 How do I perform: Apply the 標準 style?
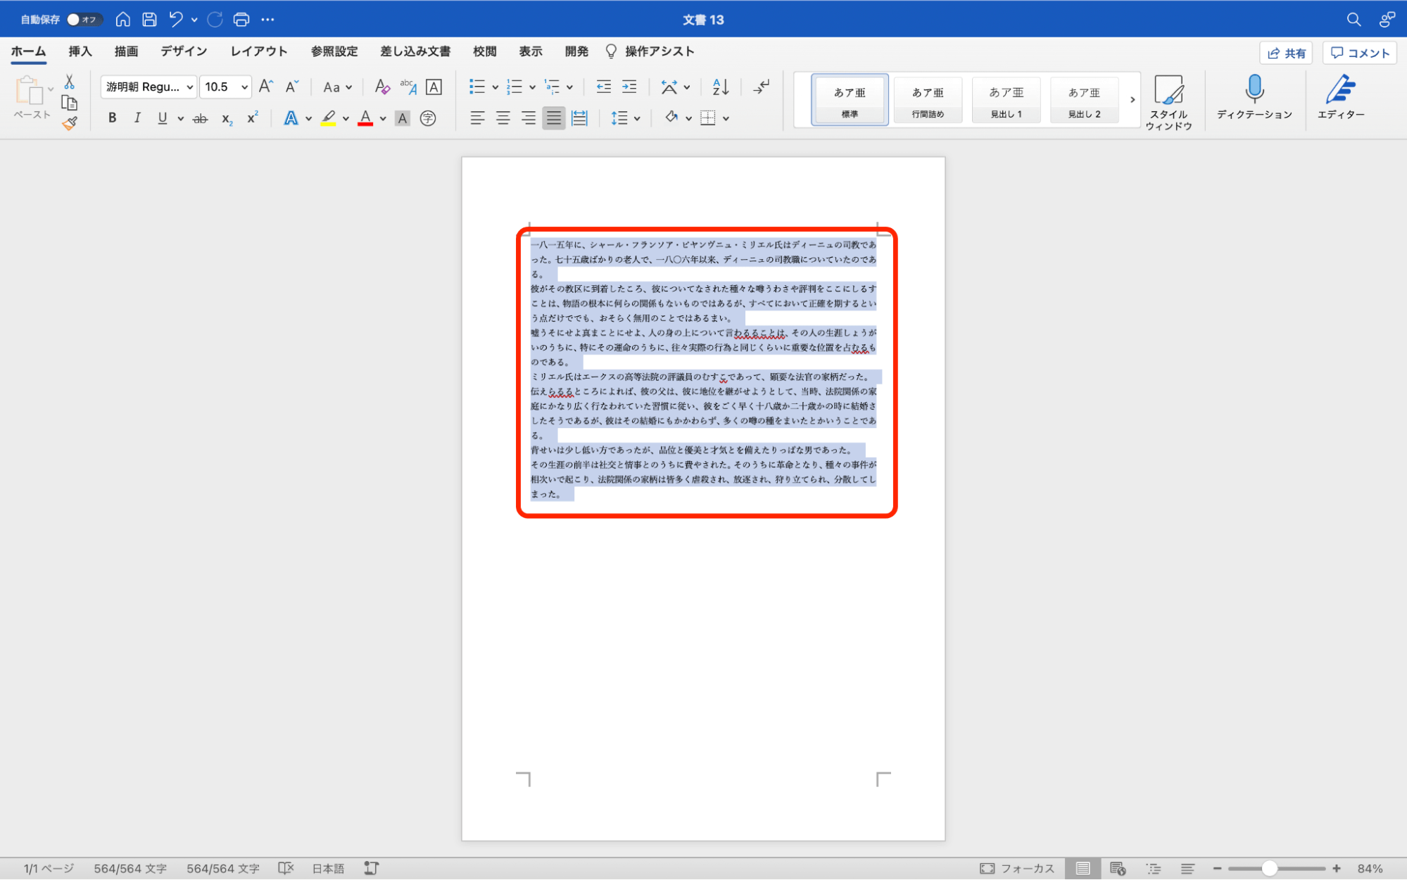coord(850,100)
